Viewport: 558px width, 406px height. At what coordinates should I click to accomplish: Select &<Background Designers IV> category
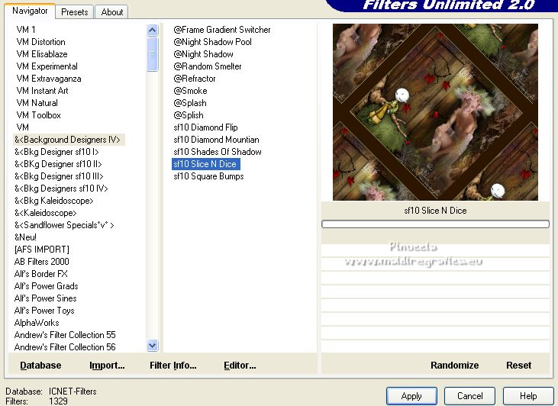click(x=69, y=140)
